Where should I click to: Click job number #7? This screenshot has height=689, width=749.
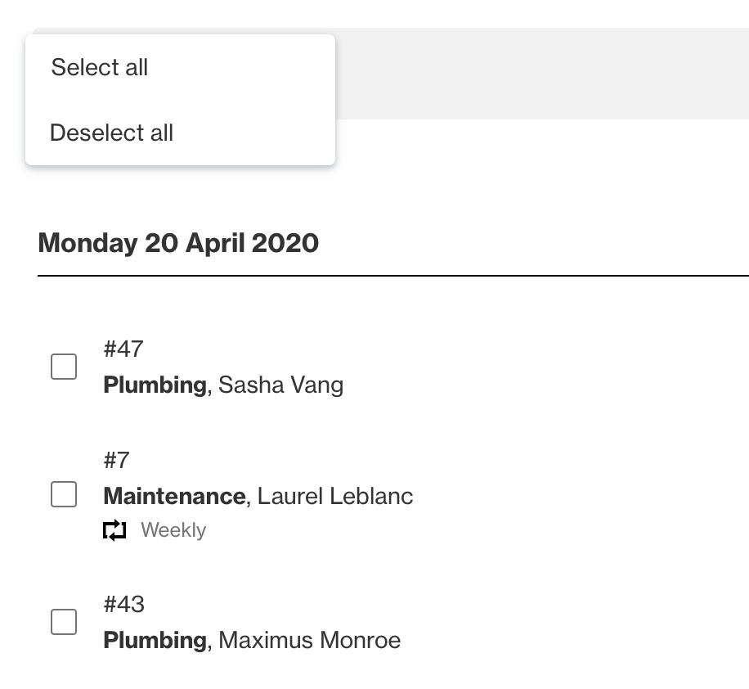tap(117, 461)
